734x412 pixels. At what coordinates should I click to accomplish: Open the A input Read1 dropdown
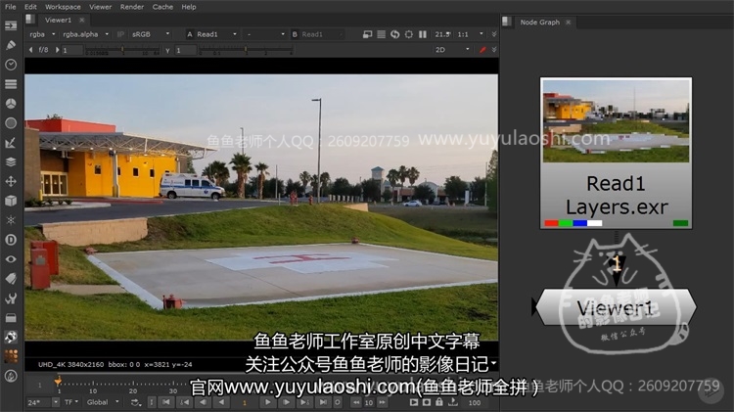[x=217, y=34]
